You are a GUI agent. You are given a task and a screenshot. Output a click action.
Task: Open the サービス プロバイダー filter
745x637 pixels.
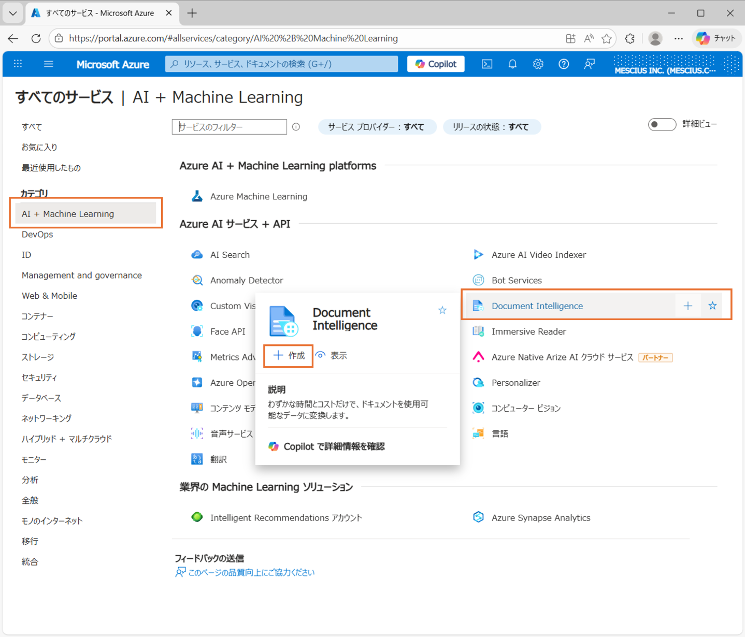click(377, 126)
